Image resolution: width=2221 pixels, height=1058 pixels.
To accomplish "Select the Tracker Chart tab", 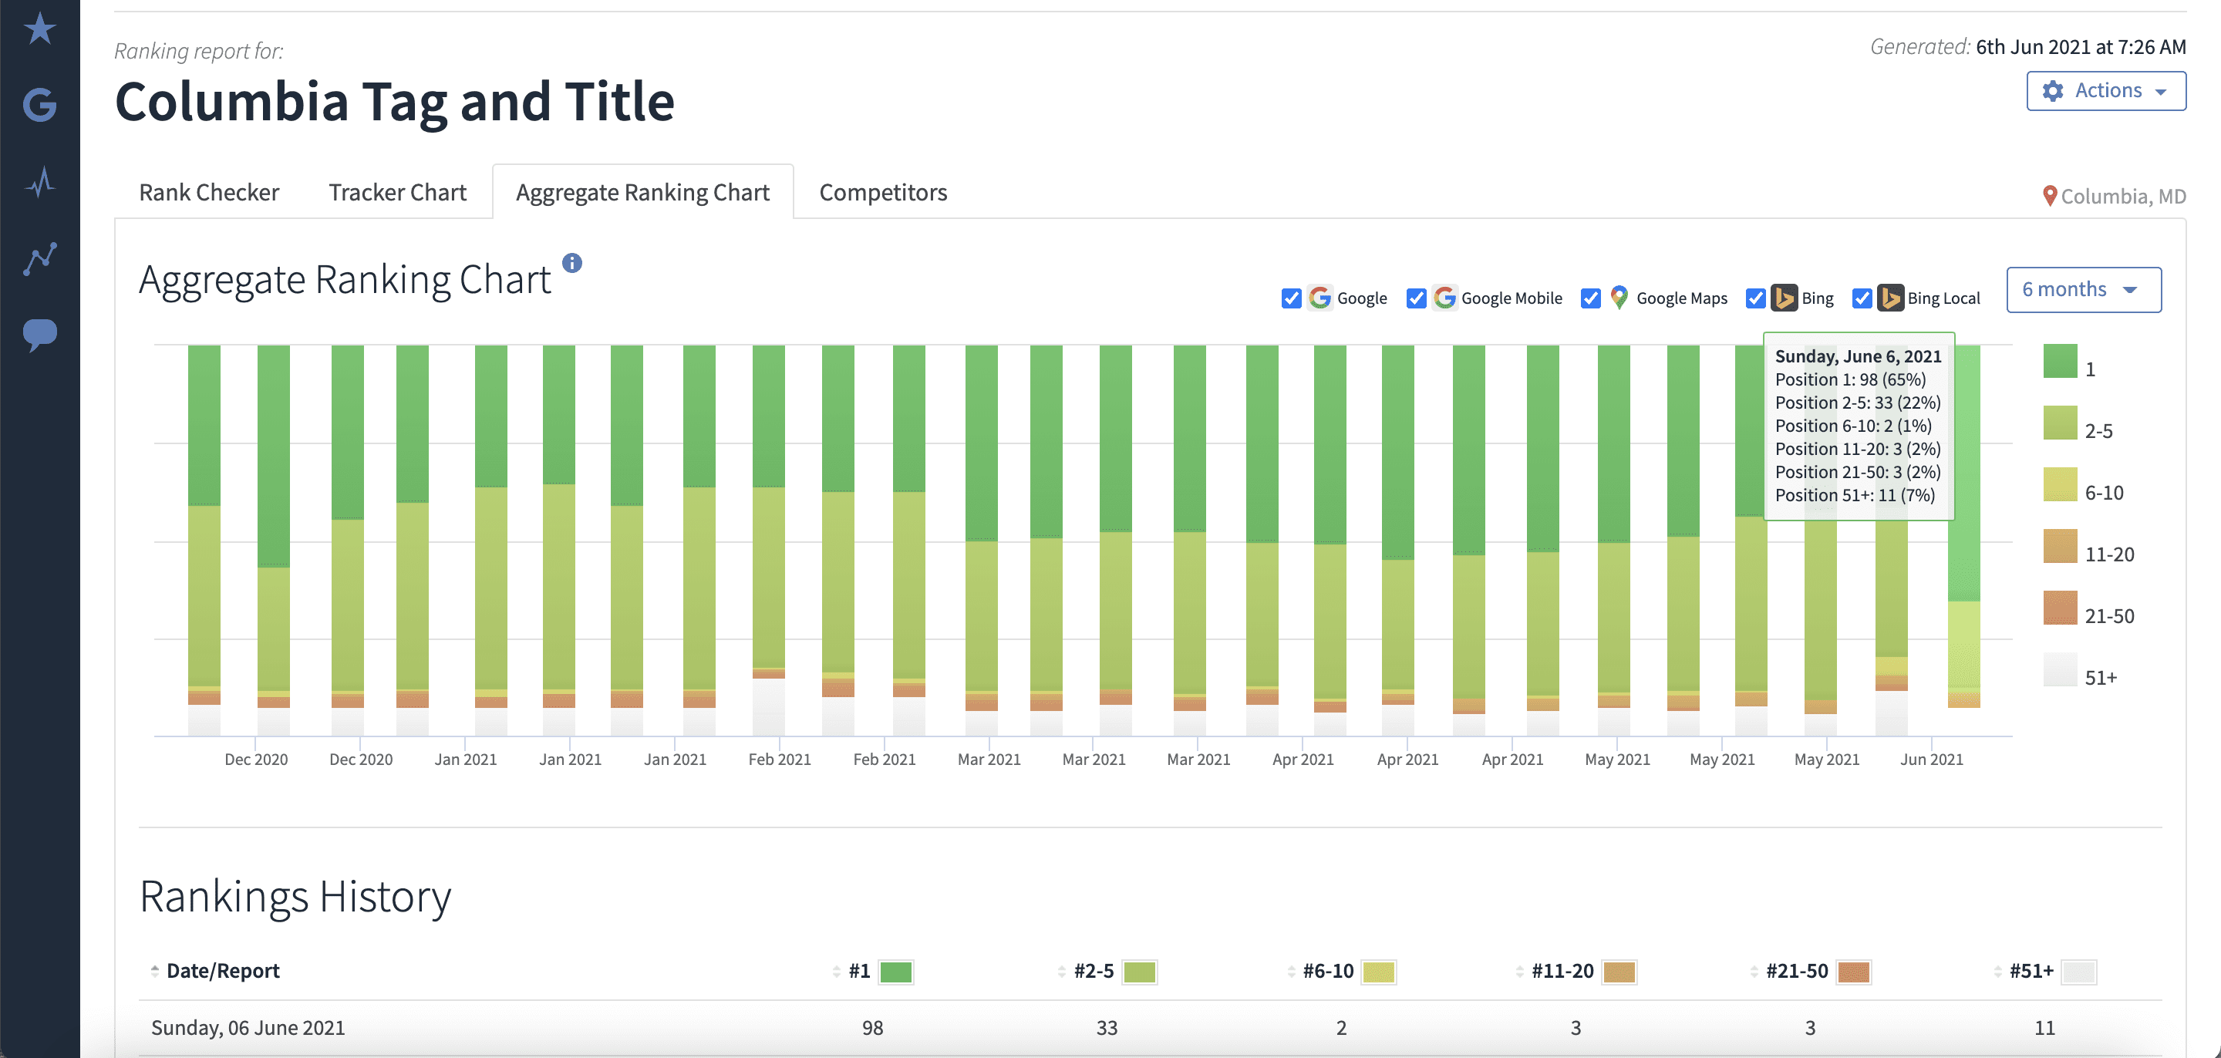I will pyautogui.click(x=396, y=191).
